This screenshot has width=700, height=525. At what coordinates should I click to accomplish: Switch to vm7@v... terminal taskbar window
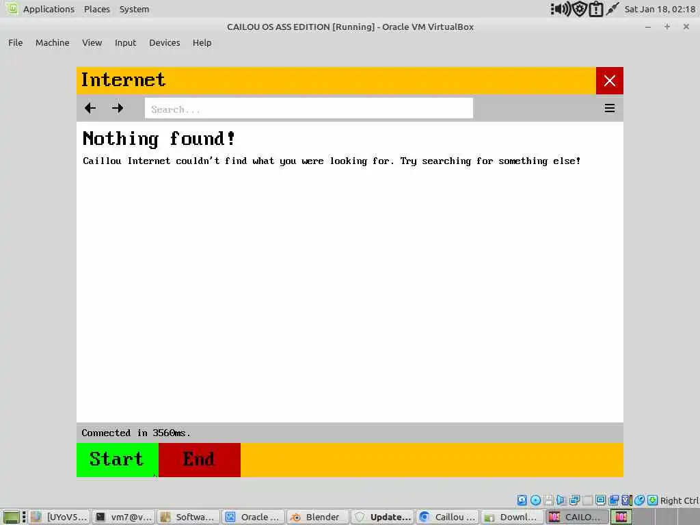tap(124, 517)
